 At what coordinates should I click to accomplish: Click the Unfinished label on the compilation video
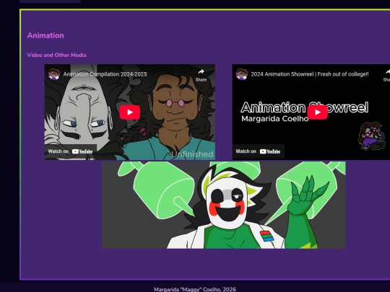click(x=192, y=154)
